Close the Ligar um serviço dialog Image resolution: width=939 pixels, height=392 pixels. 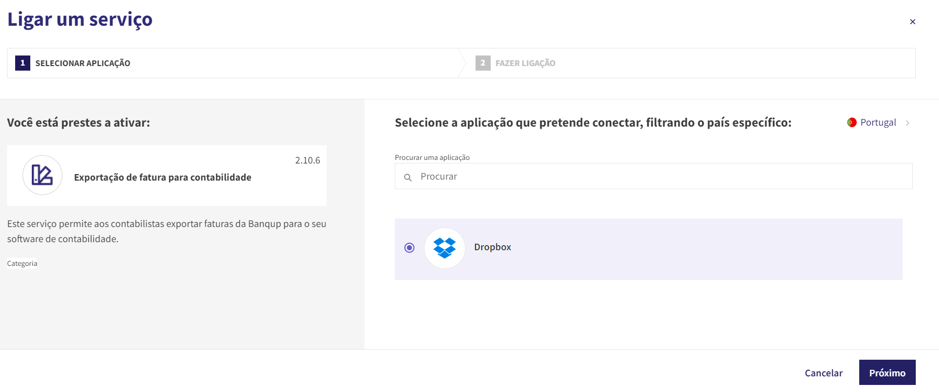coord(912,22)
